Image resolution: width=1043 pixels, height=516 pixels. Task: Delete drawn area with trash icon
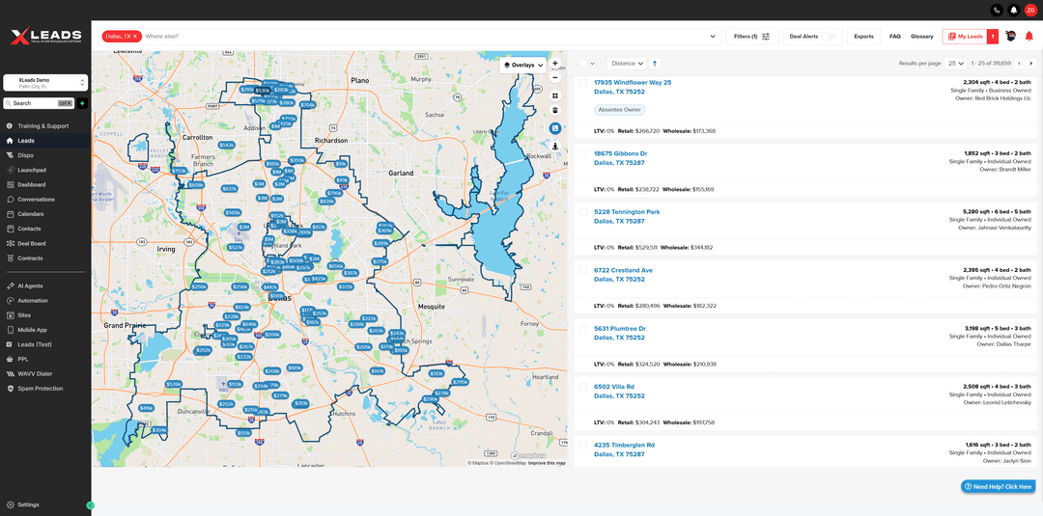(555, 110)
